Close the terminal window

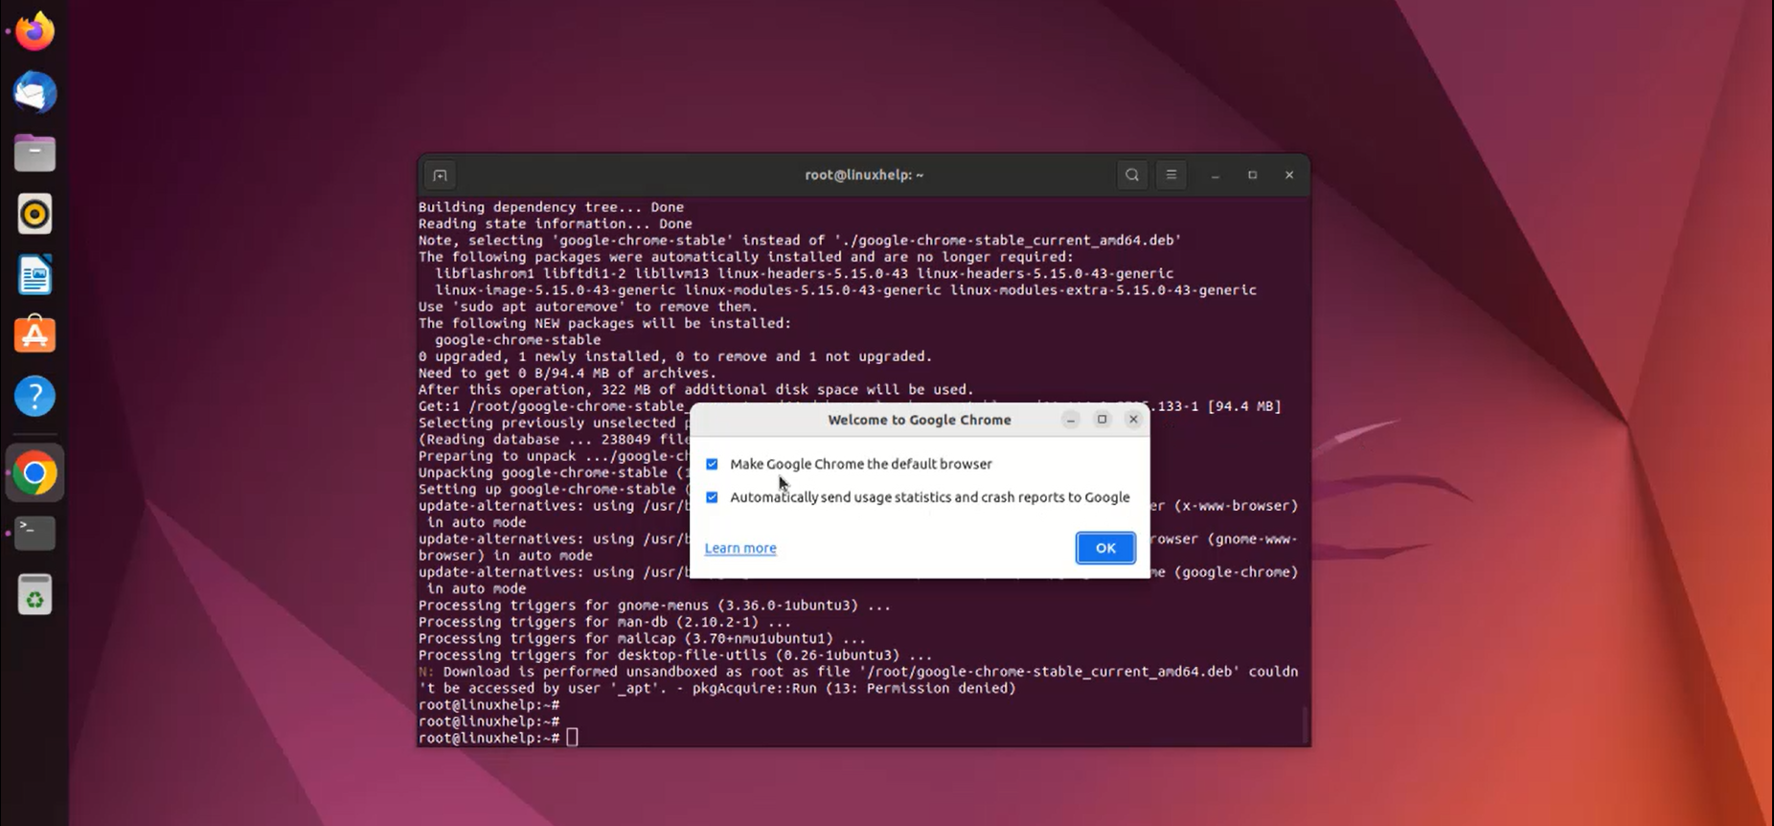click(x=1289, y=175)
